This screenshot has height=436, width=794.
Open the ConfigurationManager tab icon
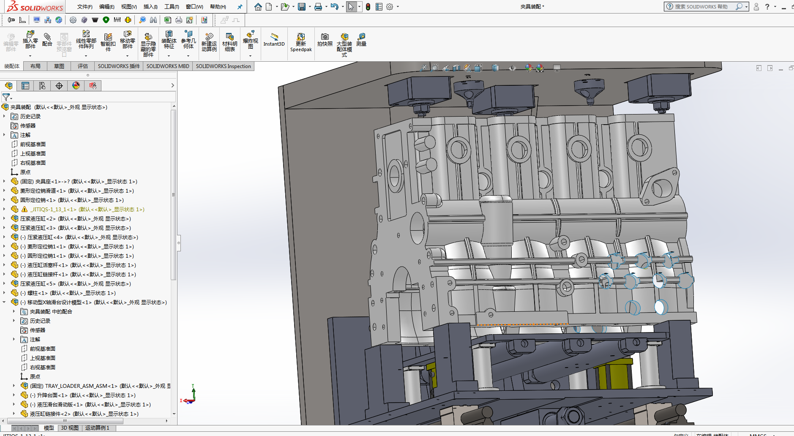click(42, 86)
